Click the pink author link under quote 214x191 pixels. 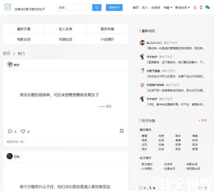109,106
